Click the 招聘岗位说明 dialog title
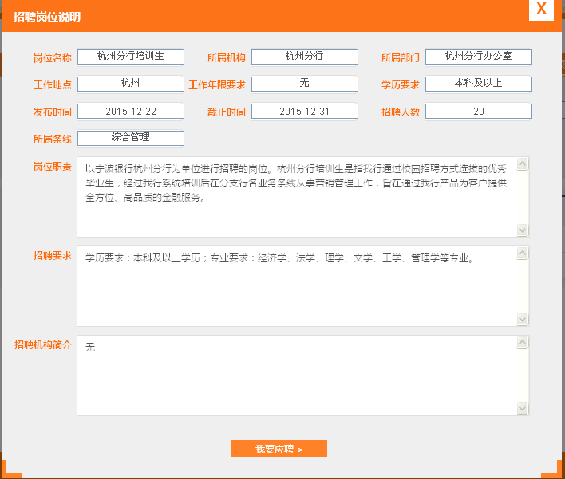 (47, 17)
